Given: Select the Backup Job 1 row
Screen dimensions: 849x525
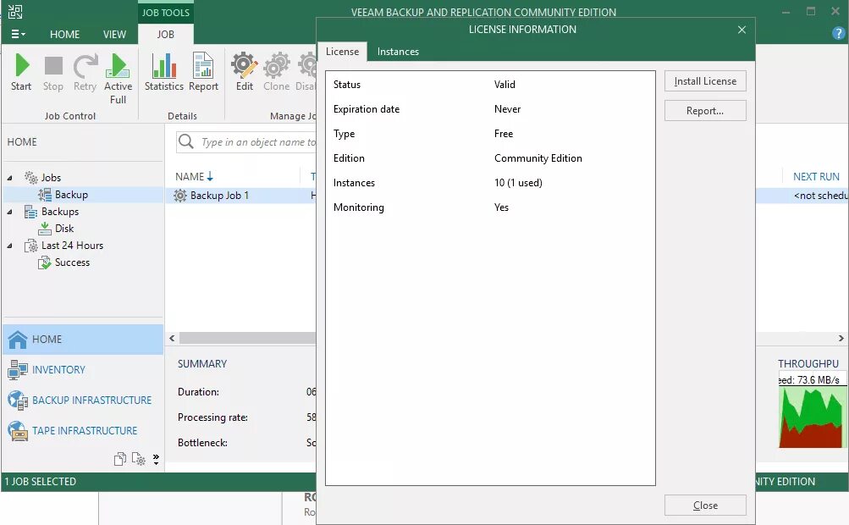Looking at the screenshot, I should point(240,196).
